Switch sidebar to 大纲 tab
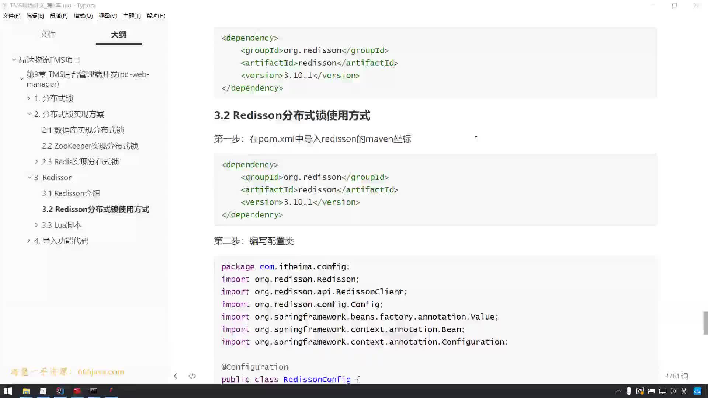This screenshot has height=398, width=708. (x=118, y=35)
